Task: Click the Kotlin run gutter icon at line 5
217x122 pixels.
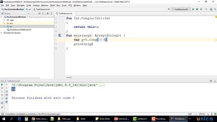Action: (x=60, y=35)
